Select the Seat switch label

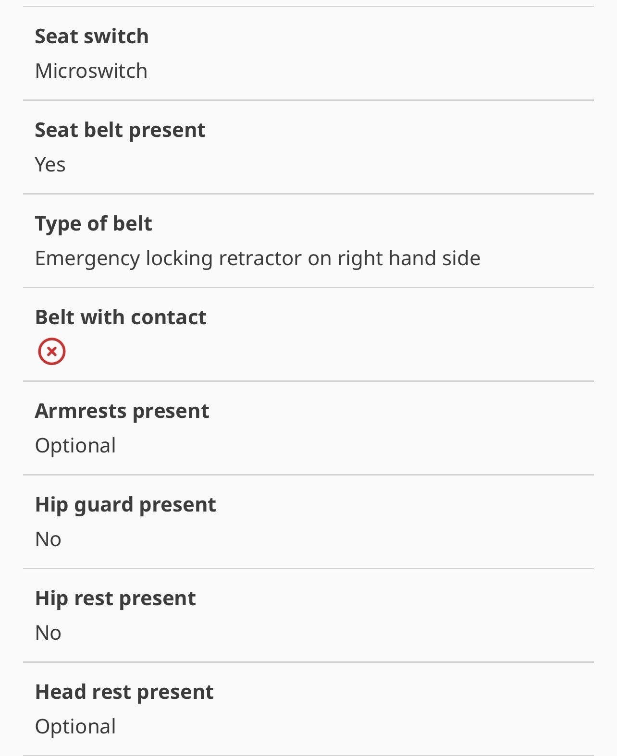pos(92,37)
